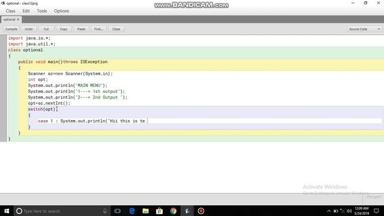Click the 'public void main()throws IOException' line
The height and width of the screenshot is (216, 384).
62,62
